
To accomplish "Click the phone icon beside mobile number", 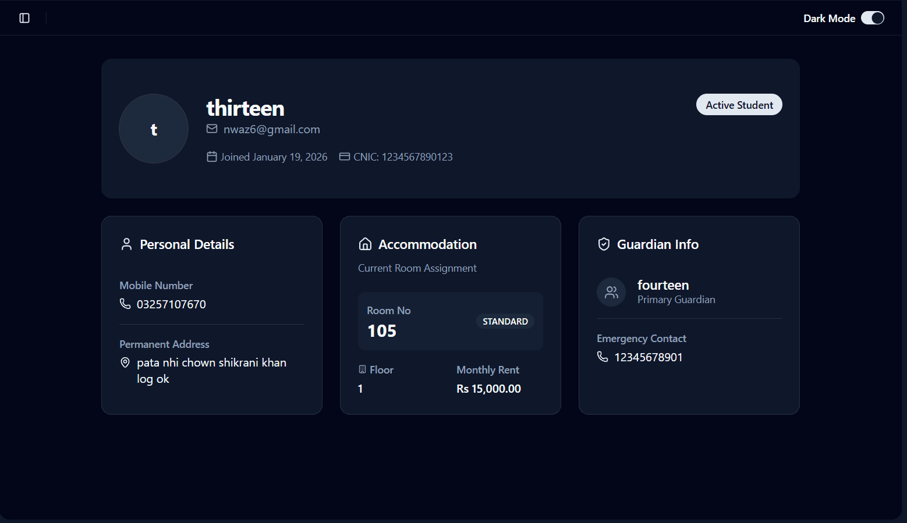I will (125, 304).
